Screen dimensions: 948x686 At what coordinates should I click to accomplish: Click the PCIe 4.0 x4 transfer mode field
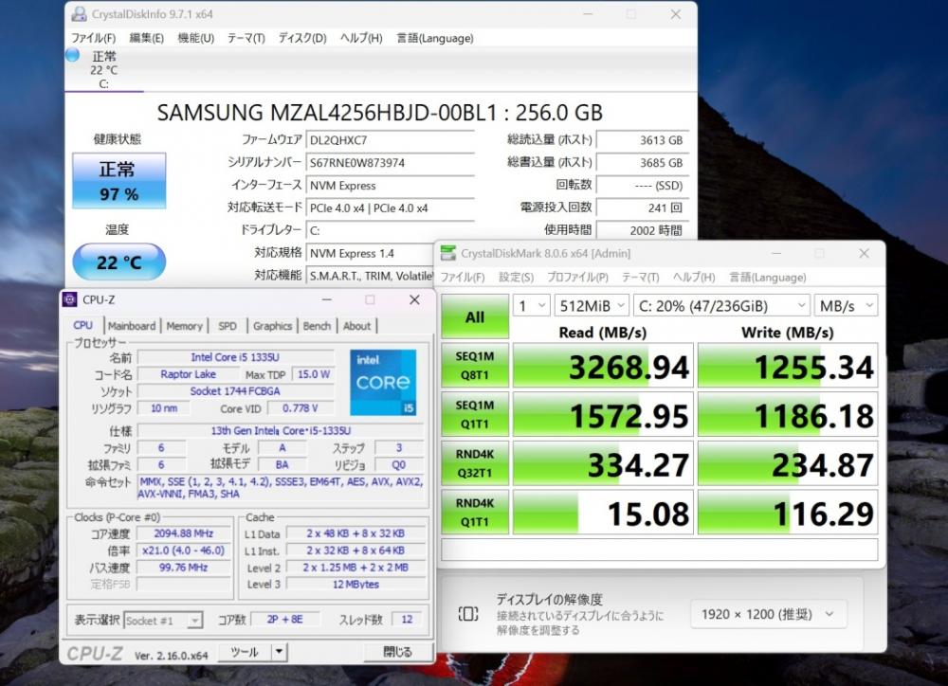coord(390,208)
